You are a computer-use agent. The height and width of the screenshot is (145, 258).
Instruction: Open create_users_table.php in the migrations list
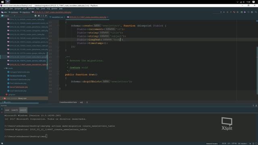point(26,19)
